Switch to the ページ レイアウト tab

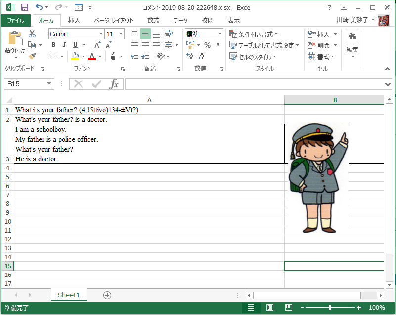(x=114, y=20)
